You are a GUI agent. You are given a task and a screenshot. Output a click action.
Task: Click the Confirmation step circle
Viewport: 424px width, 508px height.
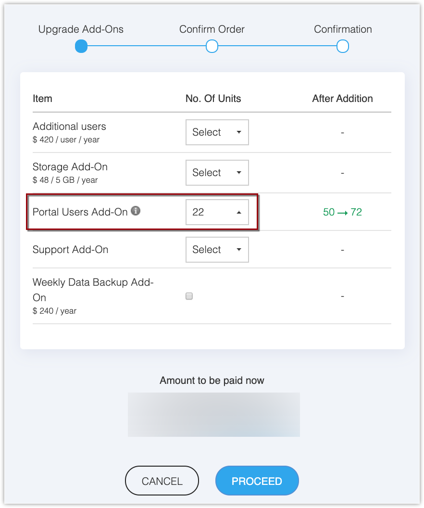(x=343, y=47)
